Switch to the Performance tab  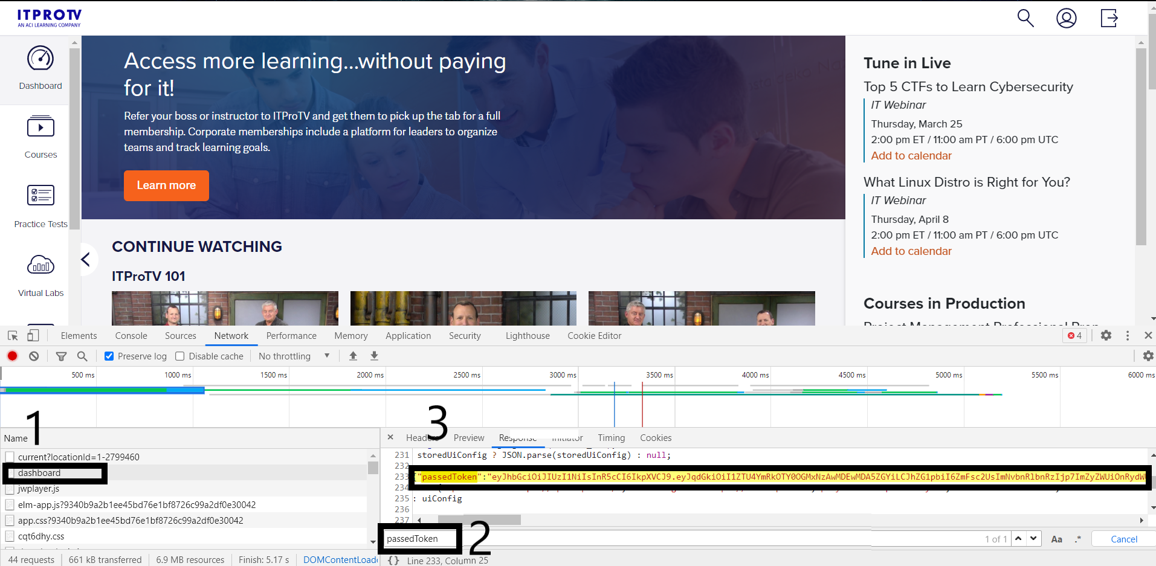pos(291,336)
